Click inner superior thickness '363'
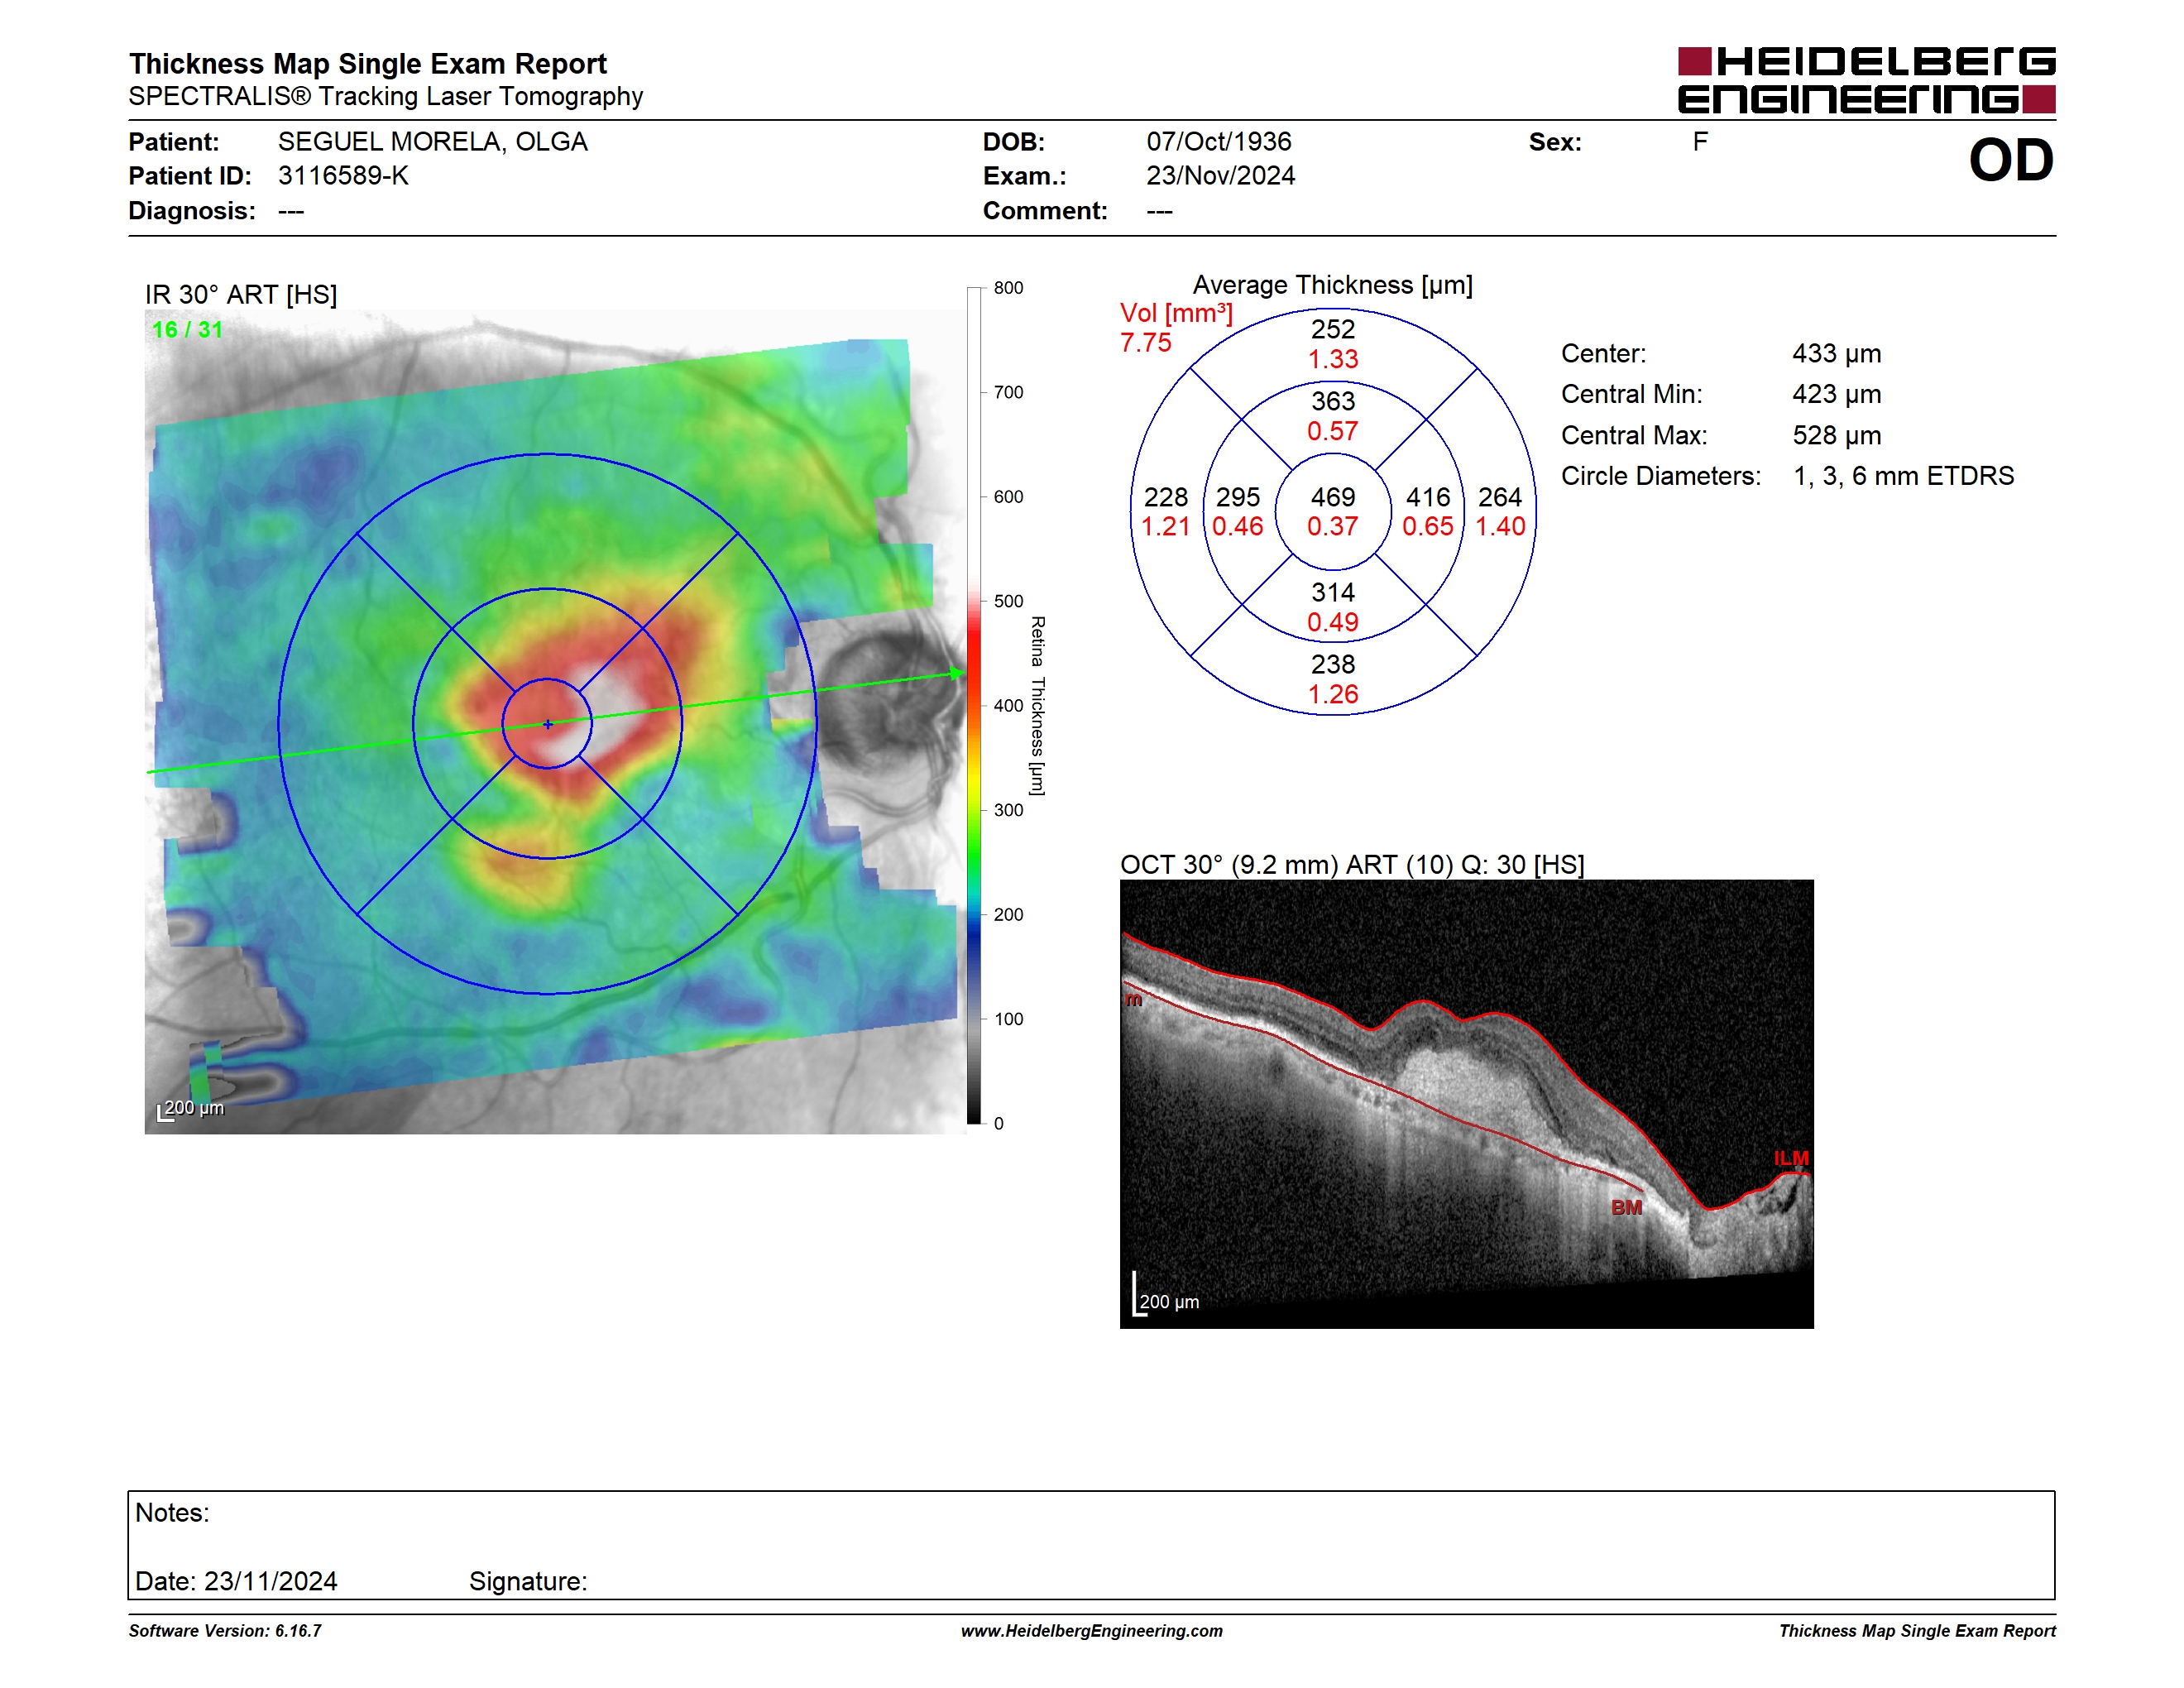2184x1688 pixels. pos(1333,401)
